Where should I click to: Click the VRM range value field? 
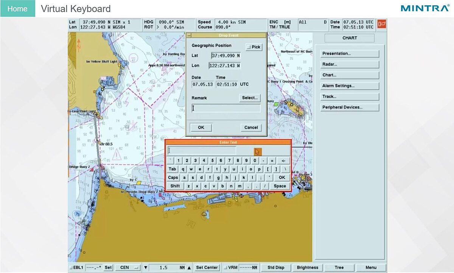(x=249, y=267)
